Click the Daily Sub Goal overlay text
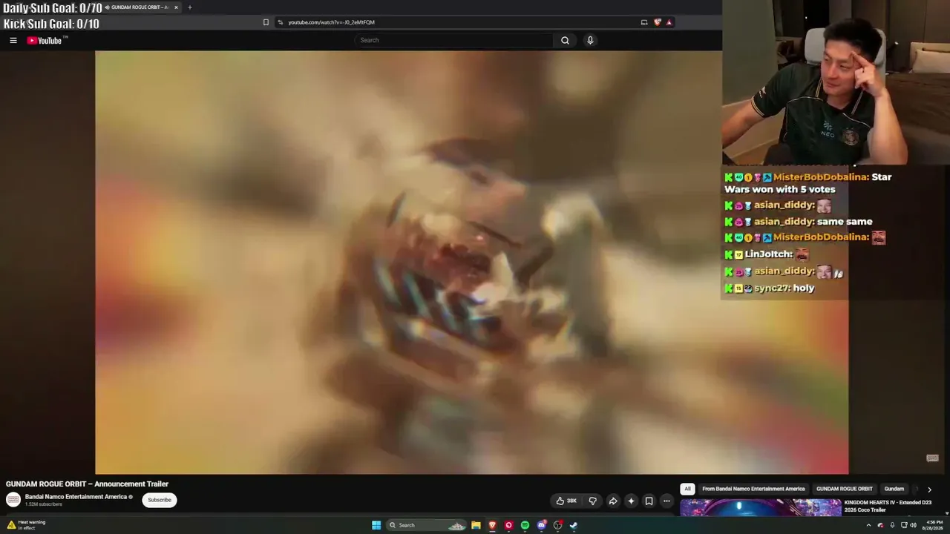Viewport: 950px width, 534px height. click(x=53, y=8)
